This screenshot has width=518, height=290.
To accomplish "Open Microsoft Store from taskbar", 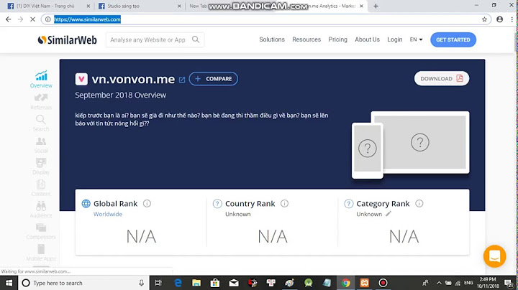I will coord(215,283).
